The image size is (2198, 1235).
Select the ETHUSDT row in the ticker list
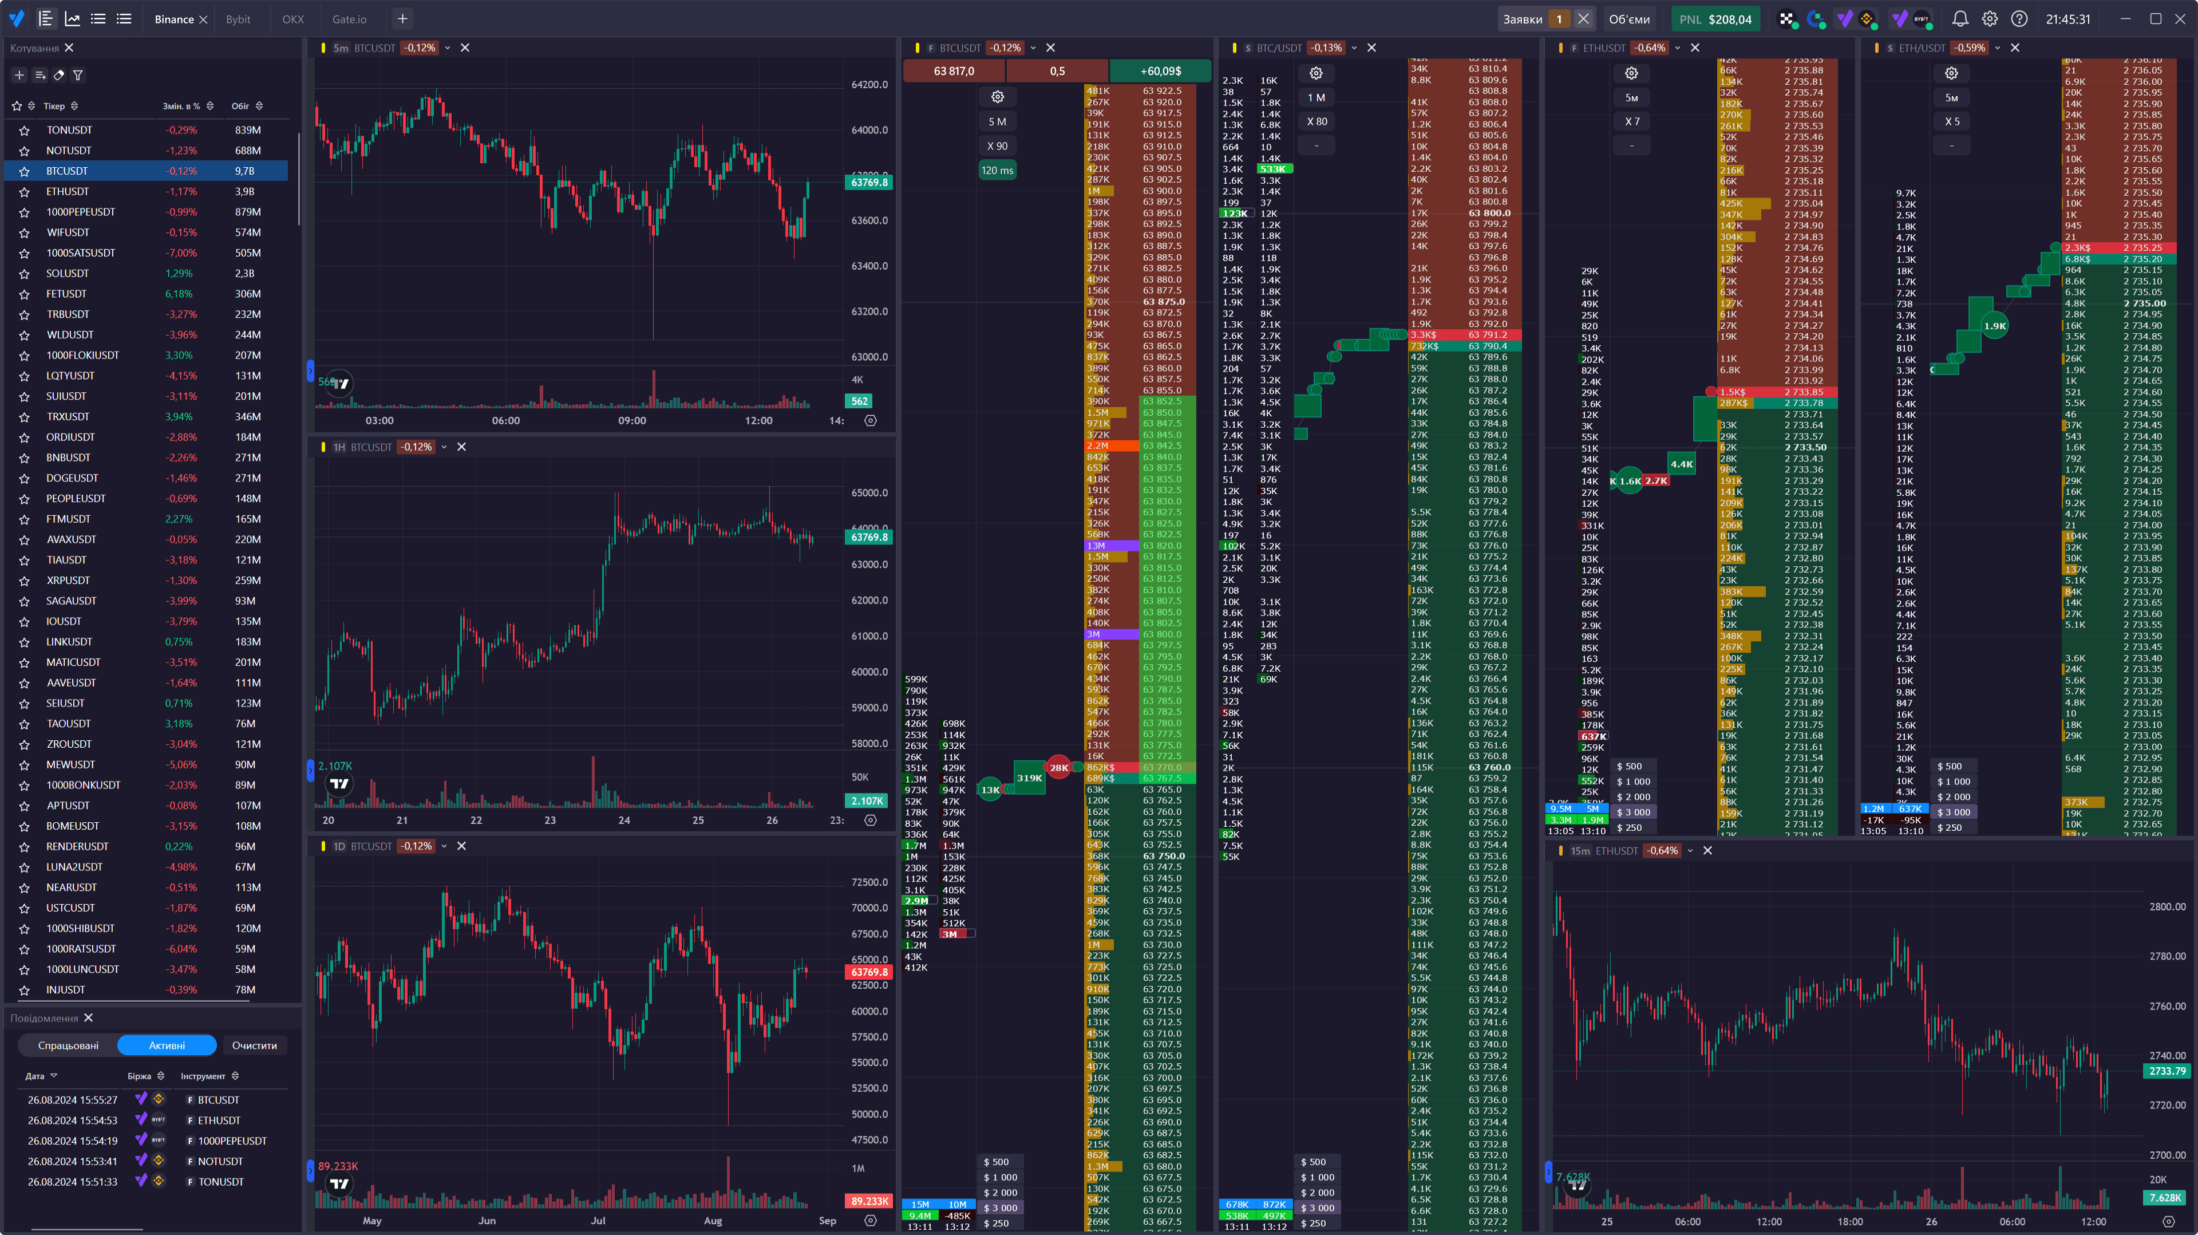click(68, 191)
